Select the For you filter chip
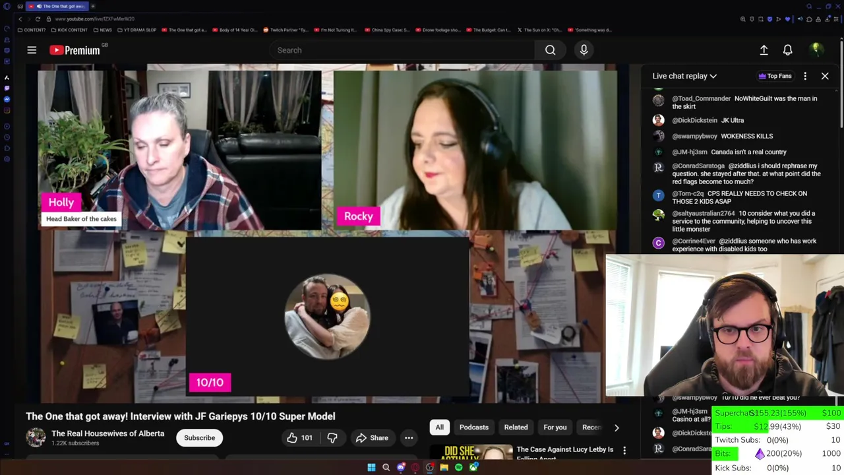Image resolution: width=844 pixels, height=475 pixels. (555, 427)
